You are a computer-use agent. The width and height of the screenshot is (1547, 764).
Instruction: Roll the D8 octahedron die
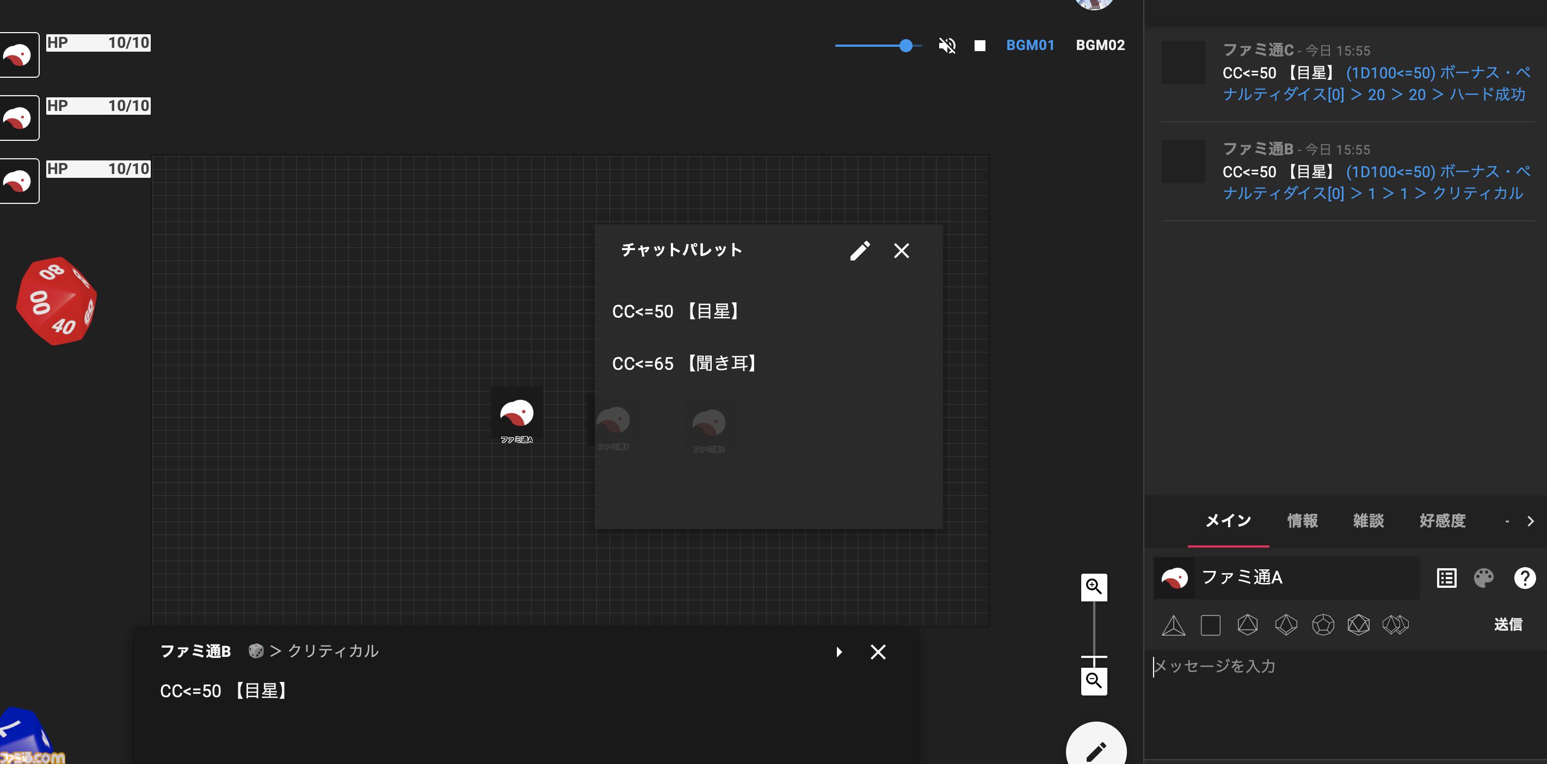click(x=1247, y=625)
